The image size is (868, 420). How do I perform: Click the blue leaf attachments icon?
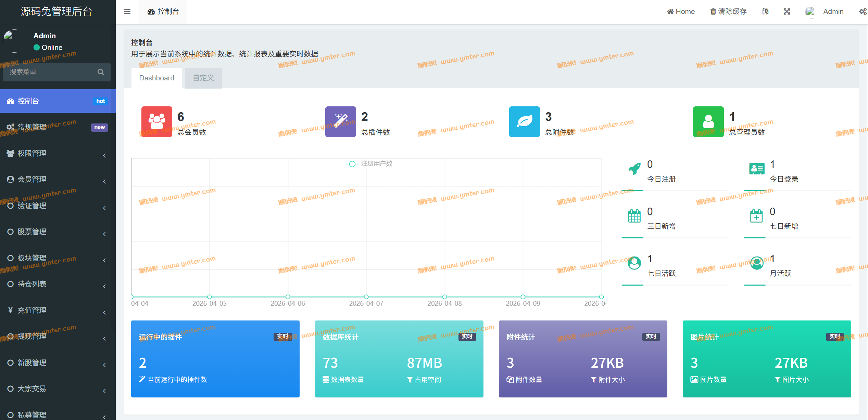524,122
